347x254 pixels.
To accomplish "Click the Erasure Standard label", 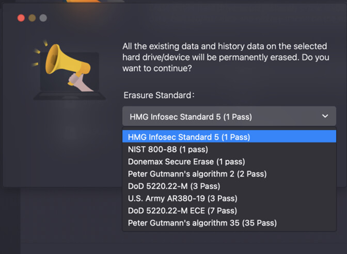I will point(159,95).
